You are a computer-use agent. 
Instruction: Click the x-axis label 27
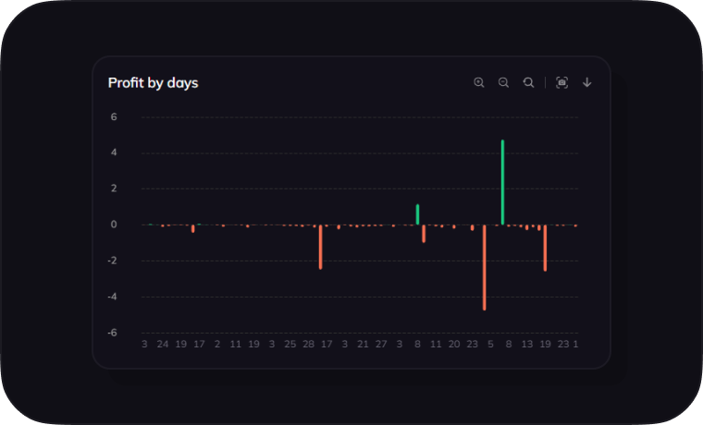point(381,344)
